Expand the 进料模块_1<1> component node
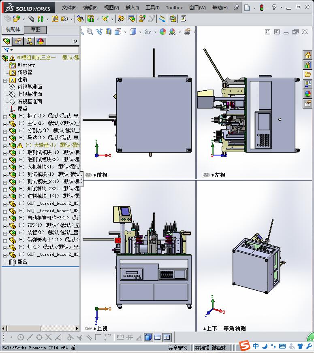Screen dimensions: 314x353 click(5, 197)
